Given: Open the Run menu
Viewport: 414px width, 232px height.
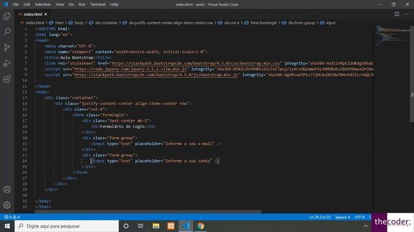Looking at the screenshot, I should click(x=82, y=5).
